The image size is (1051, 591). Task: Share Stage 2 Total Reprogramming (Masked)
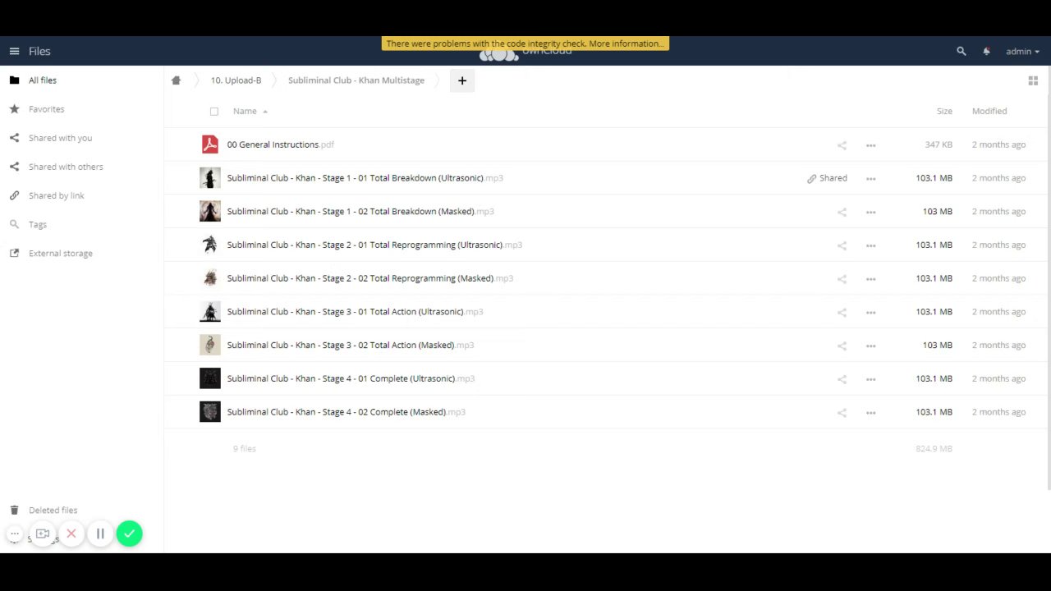(842, 279)
